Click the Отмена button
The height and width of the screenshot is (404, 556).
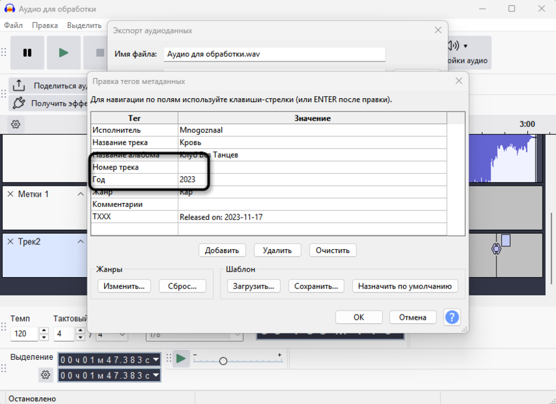point(413,317)
